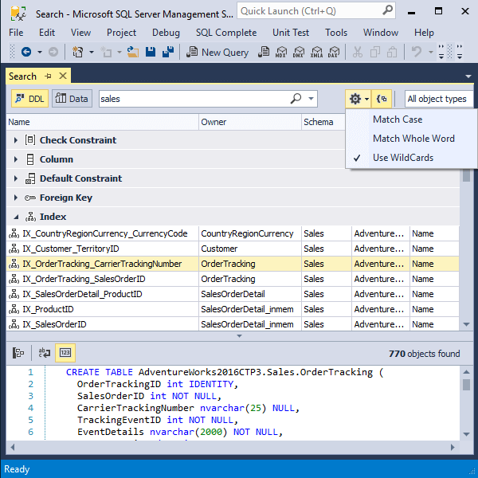Toggle the Data search mode button
478x478 pixels.
pos(72,99)
